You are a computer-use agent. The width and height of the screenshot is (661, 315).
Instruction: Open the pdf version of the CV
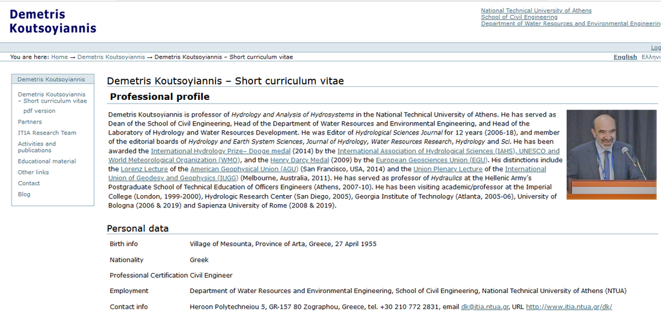pyautogui.click(x=39, y=111)
